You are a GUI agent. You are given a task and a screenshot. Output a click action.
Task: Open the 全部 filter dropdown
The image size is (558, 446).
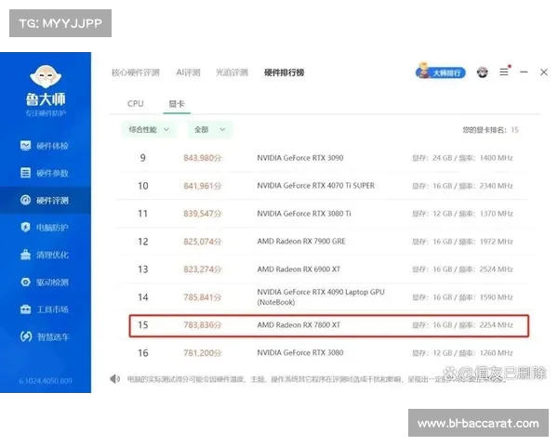pyautogui.click(x=210, y=129)
